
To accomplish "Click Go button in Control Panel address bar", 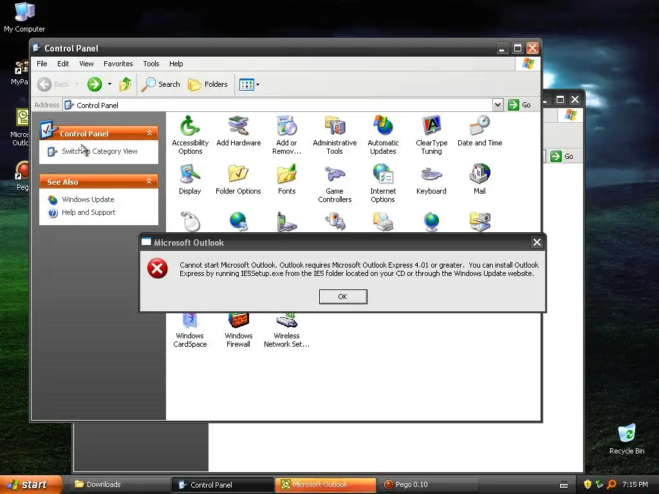I will coord(519,105).
